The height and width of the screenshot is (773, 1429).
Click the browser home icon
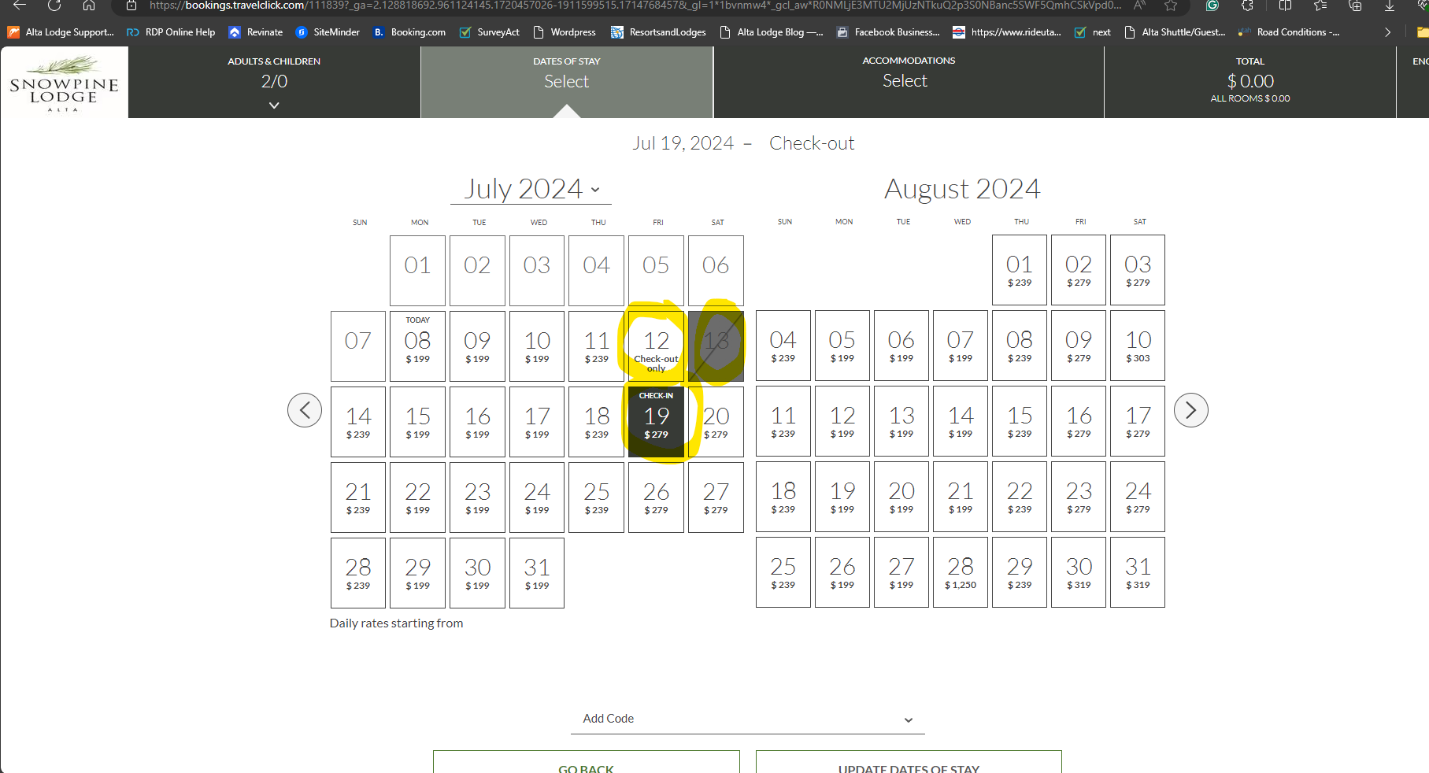(89, 6)
